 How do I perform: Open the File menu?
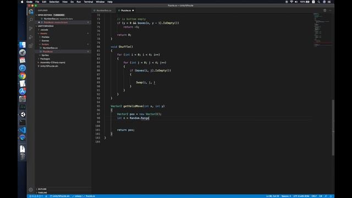click(37, 2)
